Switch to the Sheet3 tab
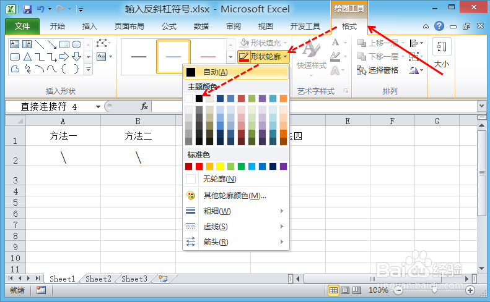The width and height of the screenshot is (490, 302). (134, 279)
